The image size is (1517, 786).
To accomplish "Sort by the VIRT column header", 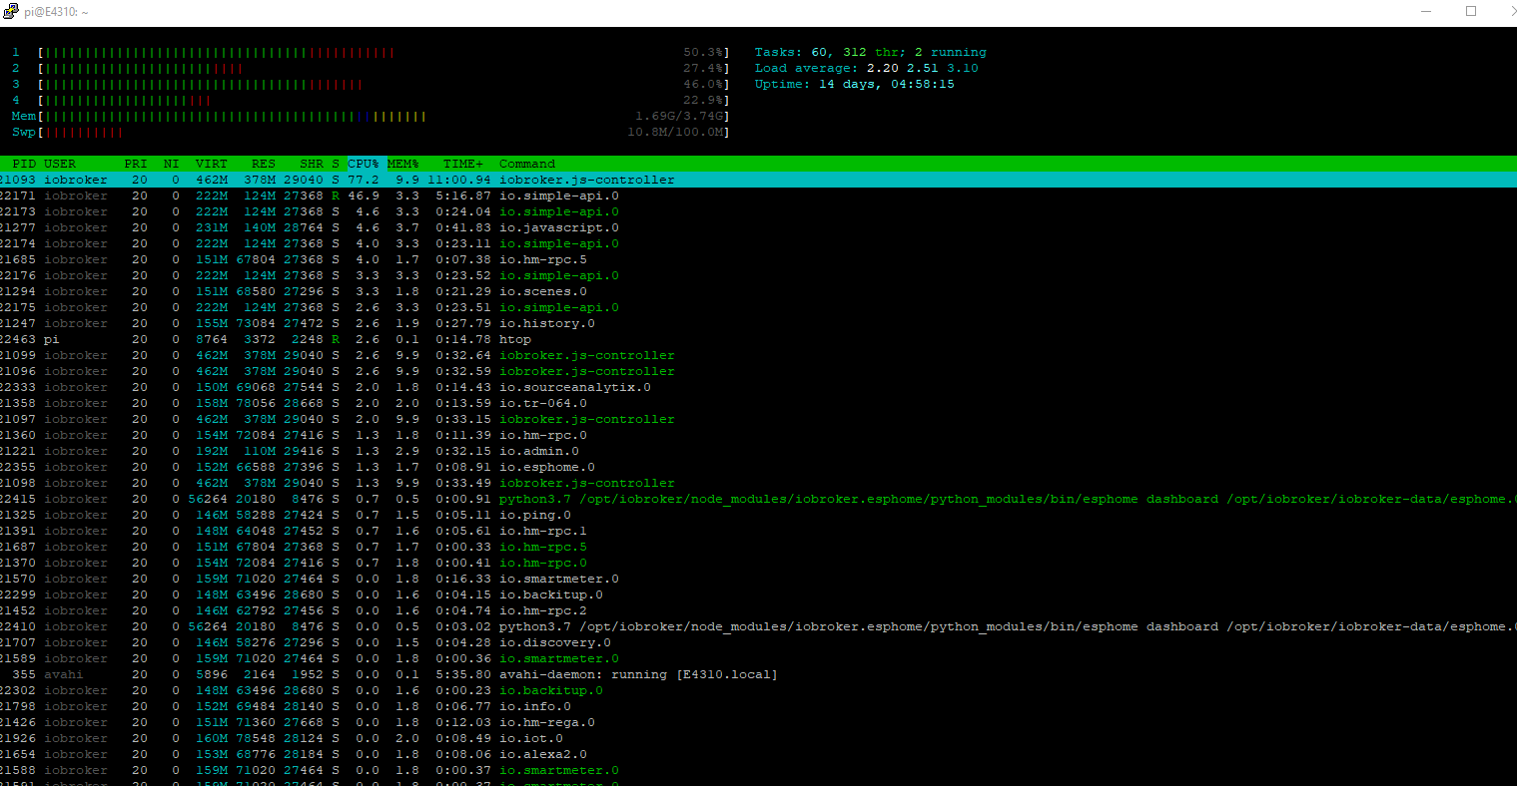I will click(211, 164).
